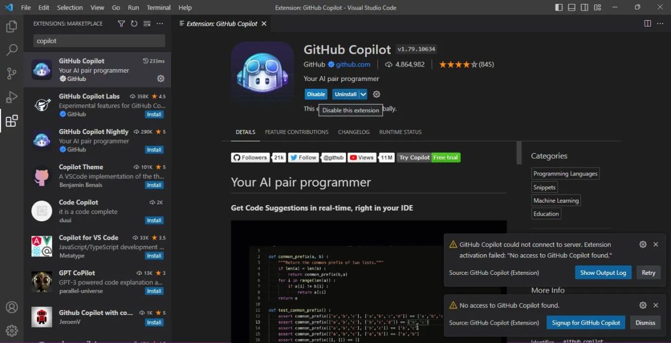Screen dimensions: 671x343
Task: Open the Explorer view in the activity bar
Action: pyautogui.click(x=12, y=25)
